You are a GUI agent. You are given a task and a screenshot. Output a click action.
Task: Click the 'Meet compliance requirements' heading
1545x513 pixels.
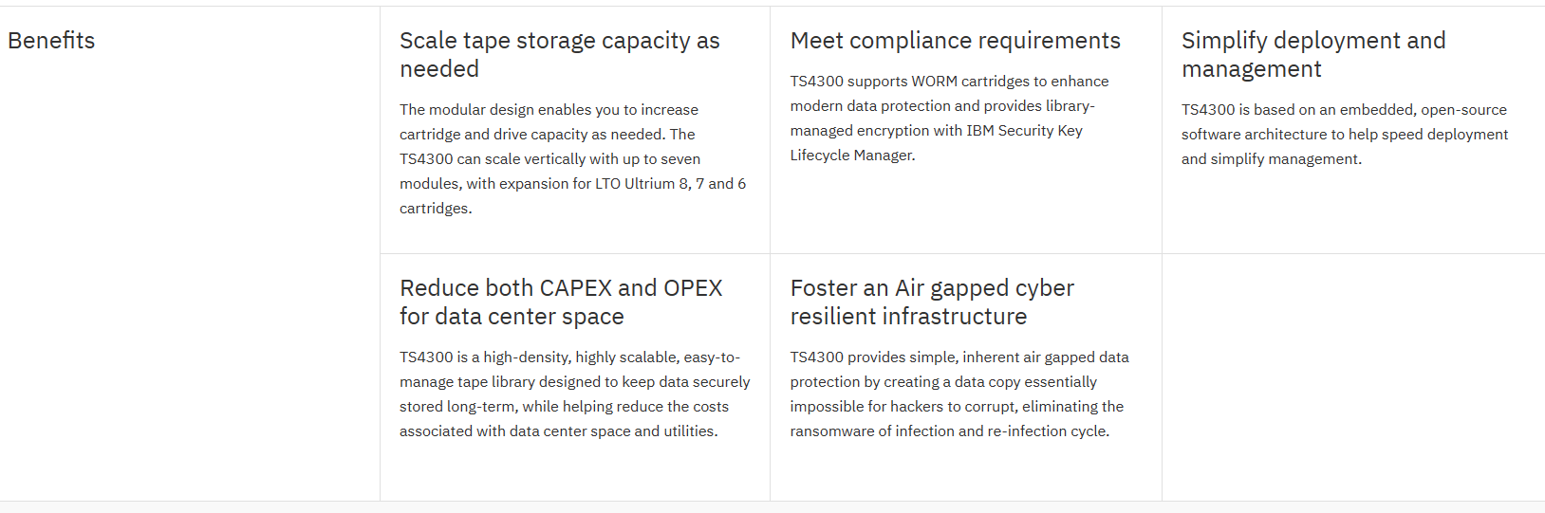tap(955, 41)
